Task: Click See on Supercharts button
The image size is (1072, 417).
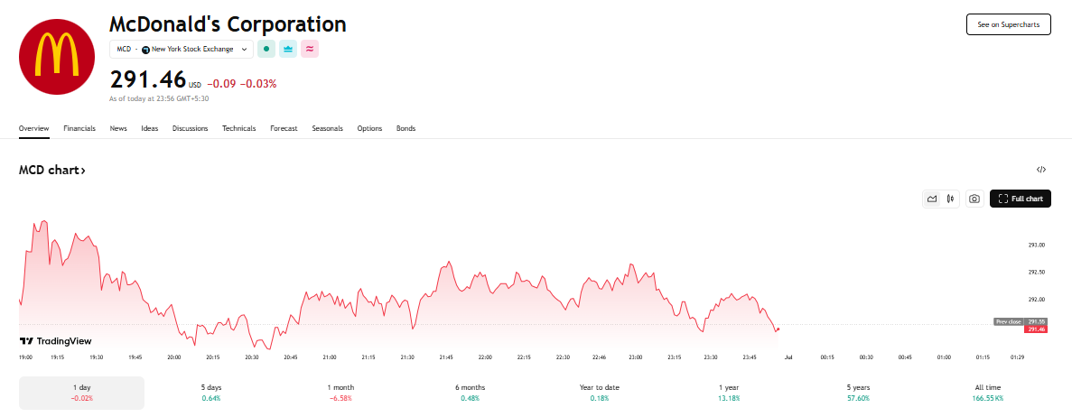Action: coord(1009,24)
